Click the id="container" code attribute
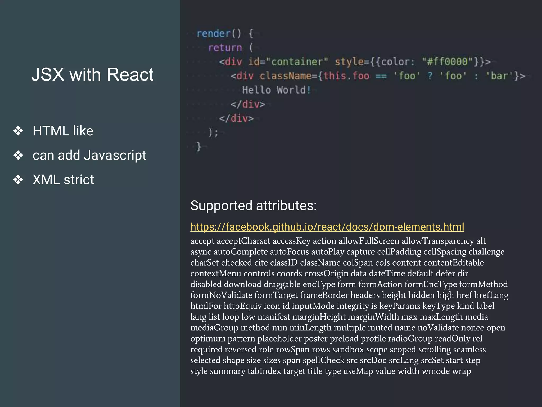The width and height of the screenshot is (542, 407). pos(288,62)
